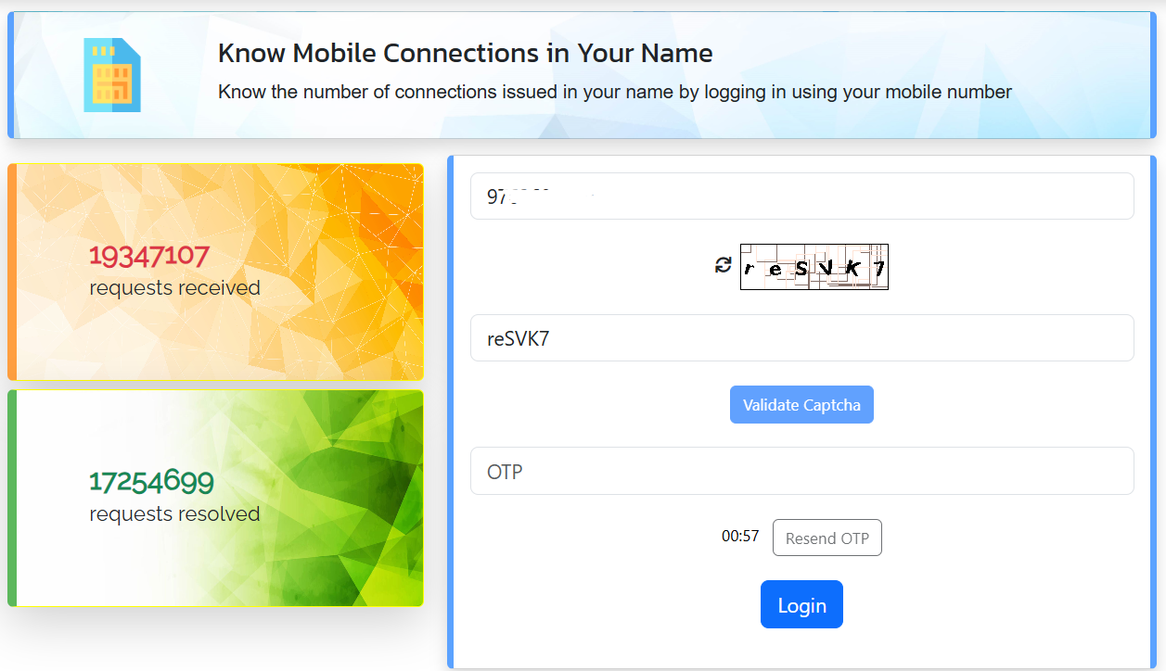Click the digit 7 in captcha picture
This screenshot has width=1166, height=671.
878,270
